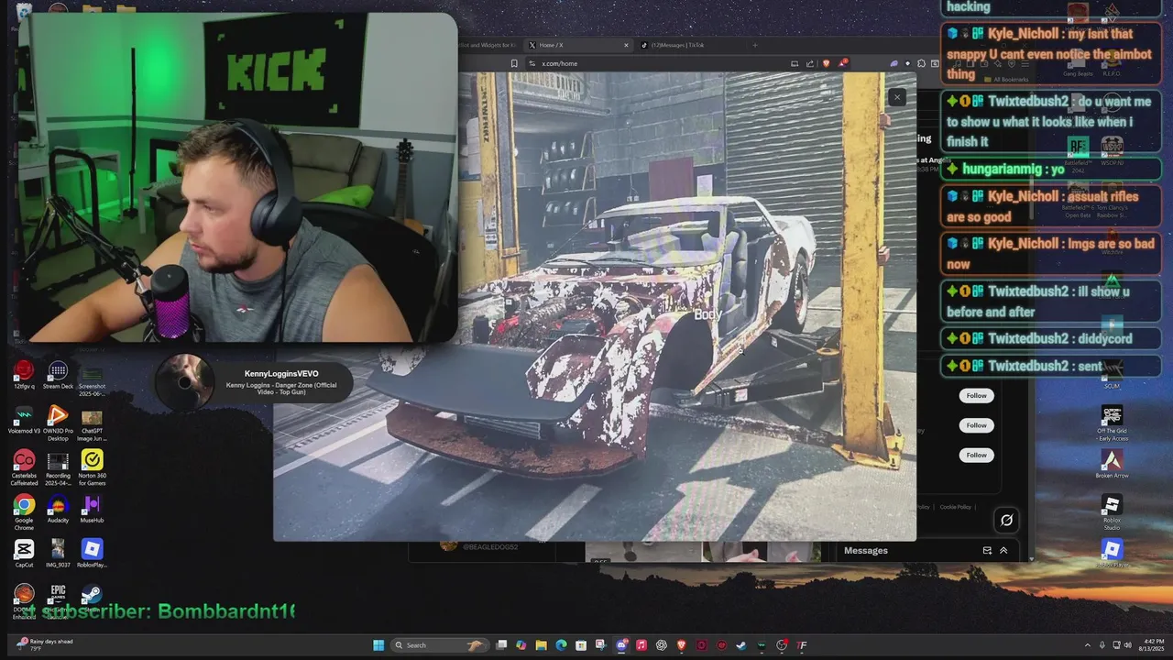1173x660 pixels.
Task: Open the Grok icon above Messages
Action: (1006, 520)
